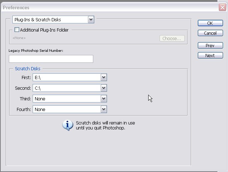Expand the First scratch disk dropdown arrow
Image resolution: width=228 pixels, height=172 pixels.
pos(104,77)
